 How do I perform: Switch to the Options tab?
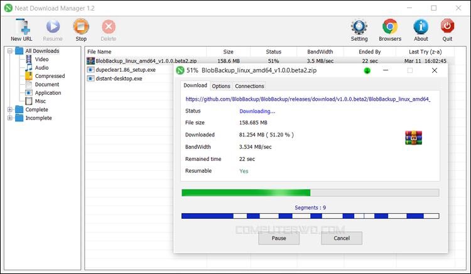click(221, 86)
